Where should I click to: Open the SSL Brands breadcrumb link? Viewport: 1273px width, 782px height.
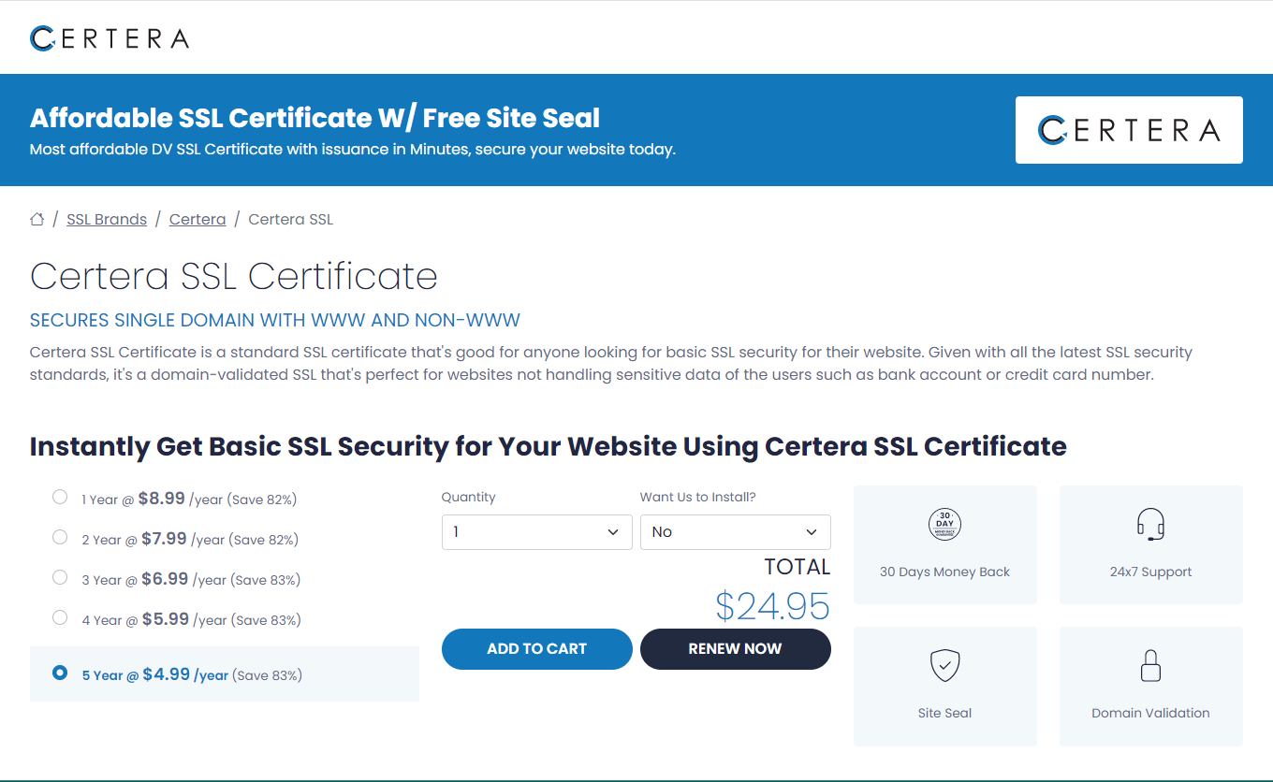tap(107, 220)
